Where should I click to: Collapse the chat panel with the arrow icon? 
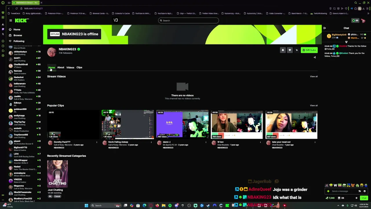(x=324, y=28)
